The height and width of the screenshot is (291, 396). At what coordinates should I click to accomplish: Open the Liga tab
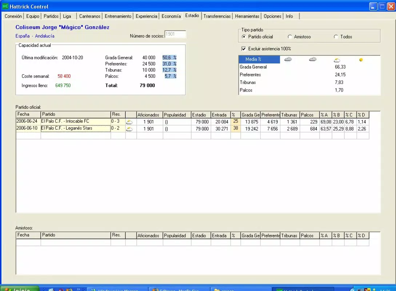pyautogui.click(x=67, y=16)
